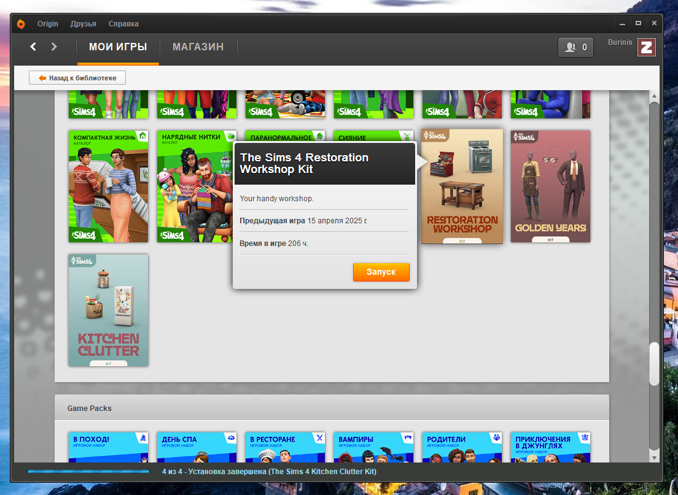This screenshot has width=678, height=495.
Task: Select the Компактная жизнь pack cover
Action: tap(109, 186)
